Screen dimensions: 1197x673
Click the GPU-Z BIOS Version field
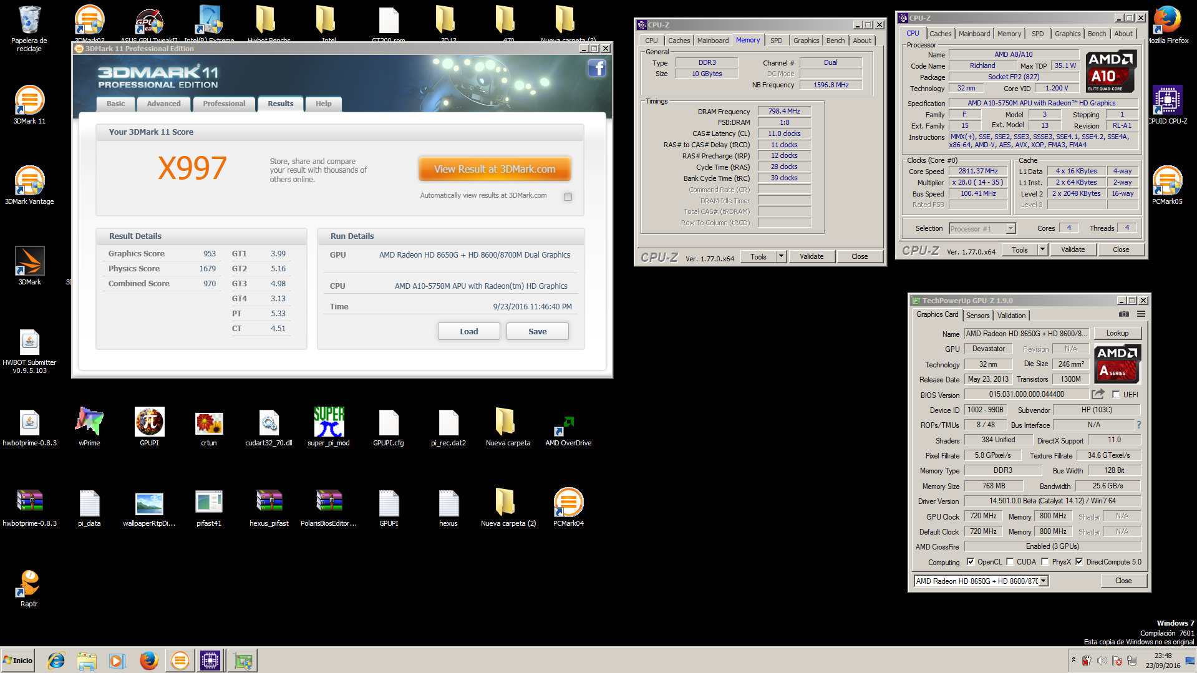(1026, 394)
